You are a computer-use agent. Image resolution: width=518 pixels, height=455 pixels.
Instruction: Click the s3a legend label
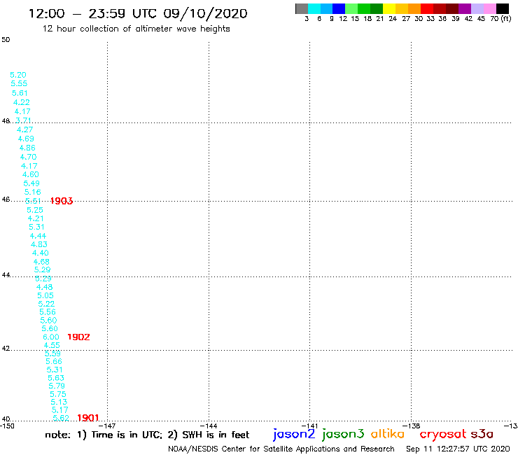(482, 434)
